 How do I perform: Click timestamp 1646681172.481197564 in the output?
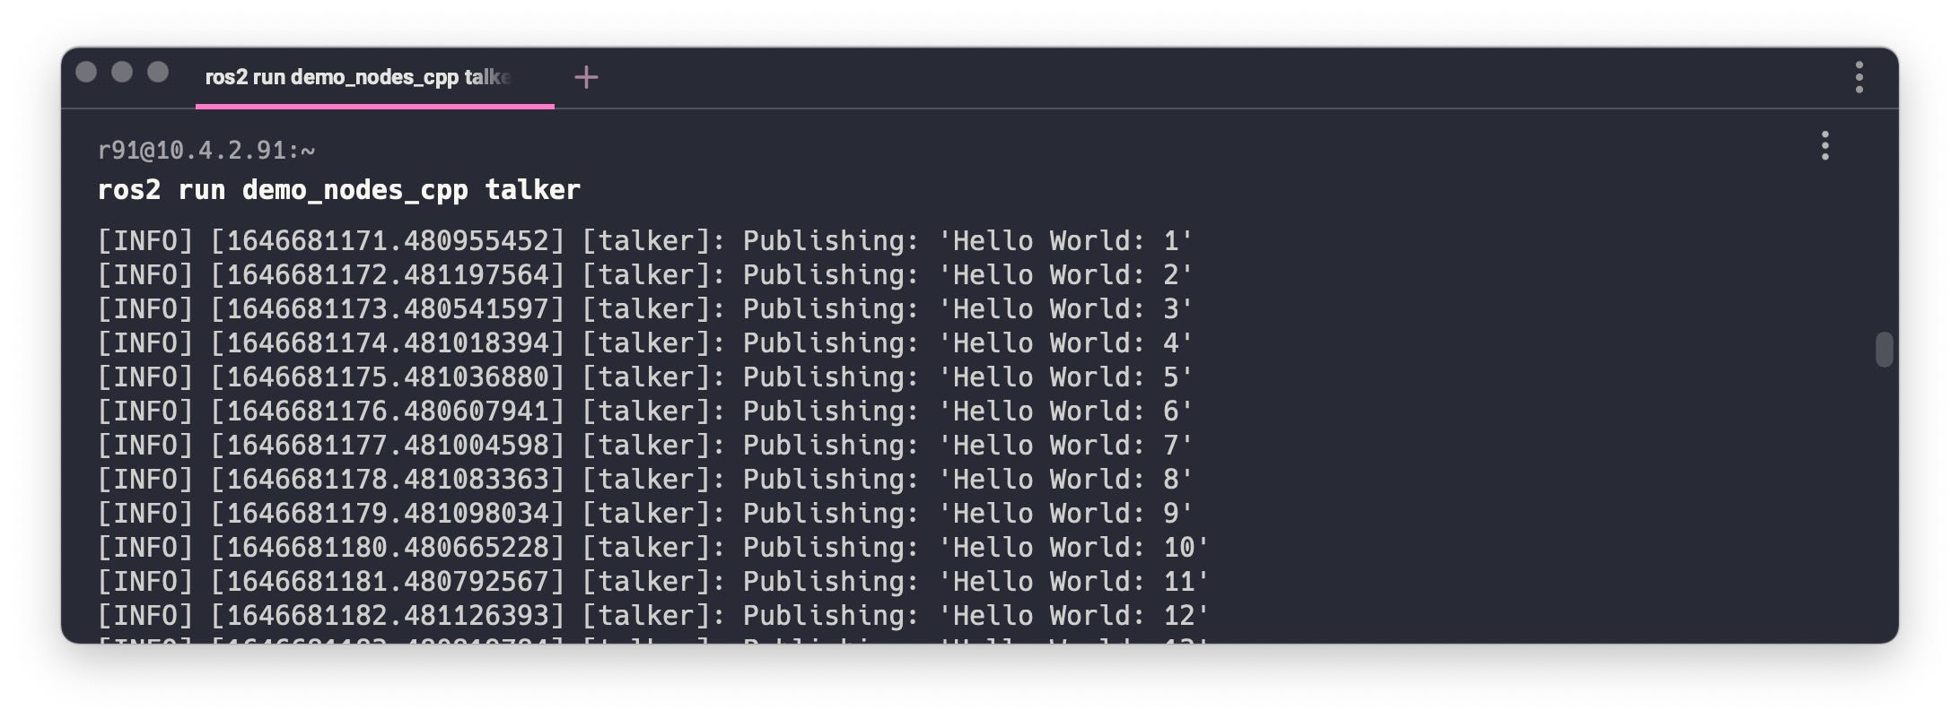[x=388, y=275]
